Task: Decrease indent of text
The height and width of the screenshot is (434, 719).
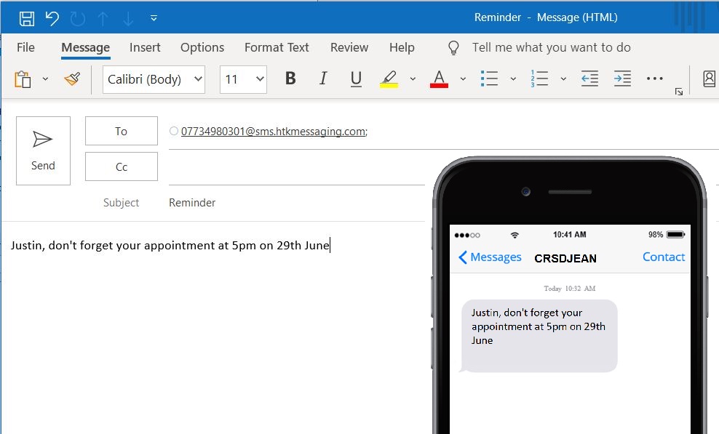Action: [x=589, y=79]
